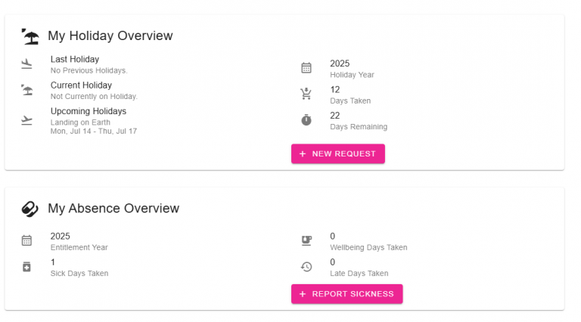The width and height of the screenshot is (581, 322).
Task: Click the umbrella icon beside Current Holiday
Action: [x=27, y=90]
